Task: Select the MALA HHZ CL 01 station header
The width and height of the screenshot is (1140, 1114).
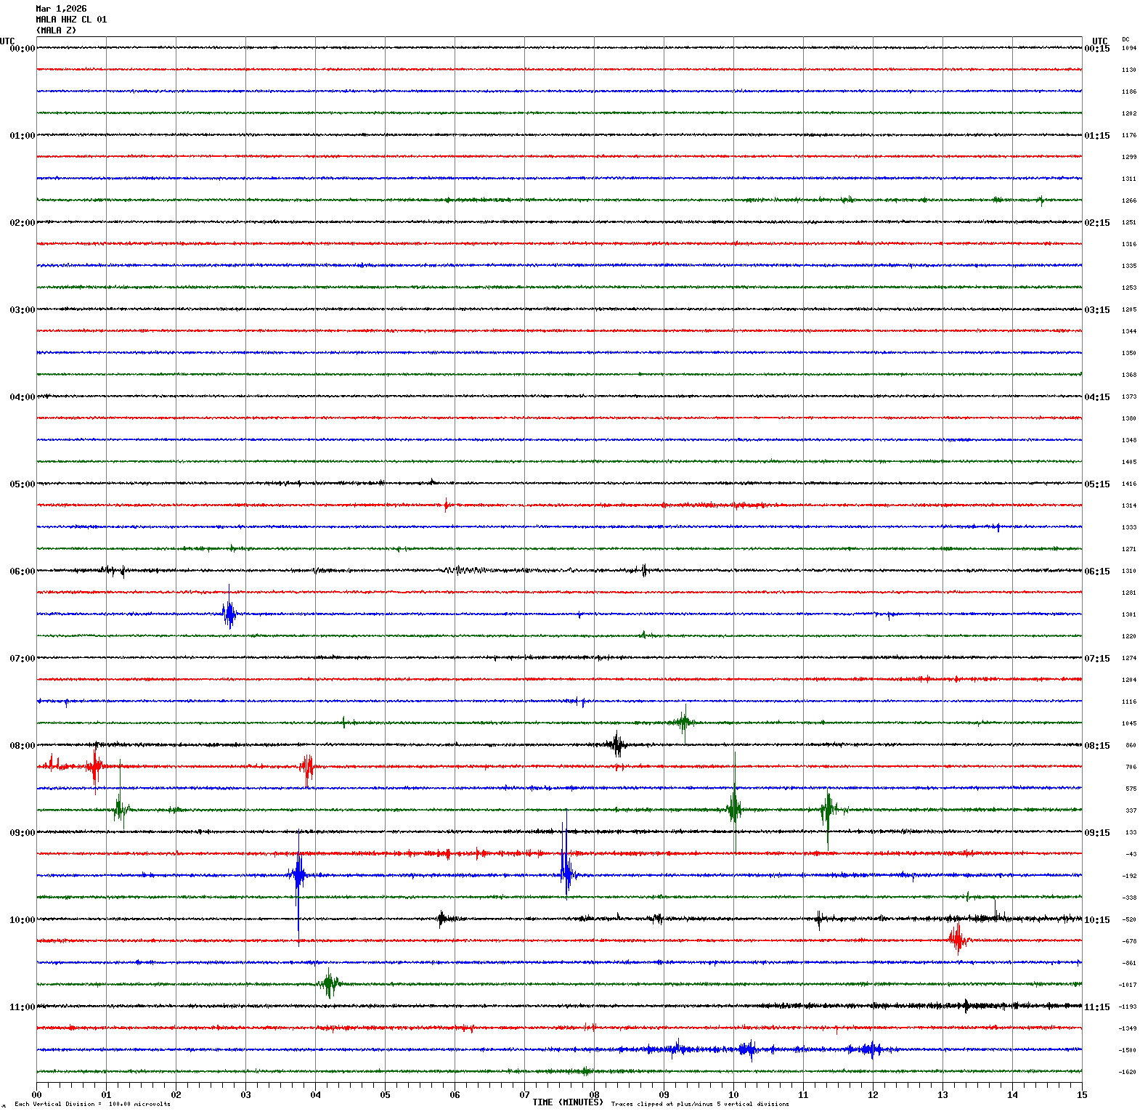Action: [71, 20]
